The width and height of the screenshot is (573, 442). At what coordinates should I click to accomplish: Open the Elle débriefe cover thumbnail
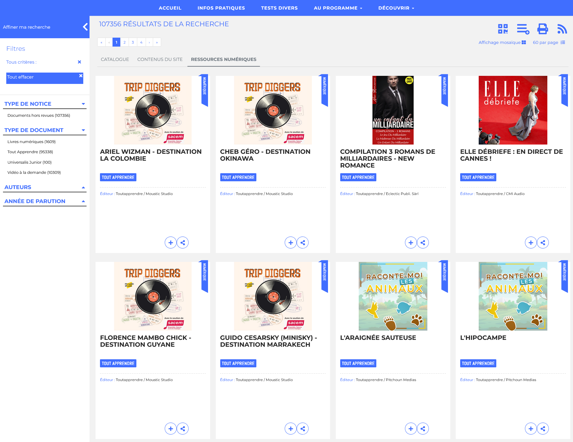click(513, 110)
